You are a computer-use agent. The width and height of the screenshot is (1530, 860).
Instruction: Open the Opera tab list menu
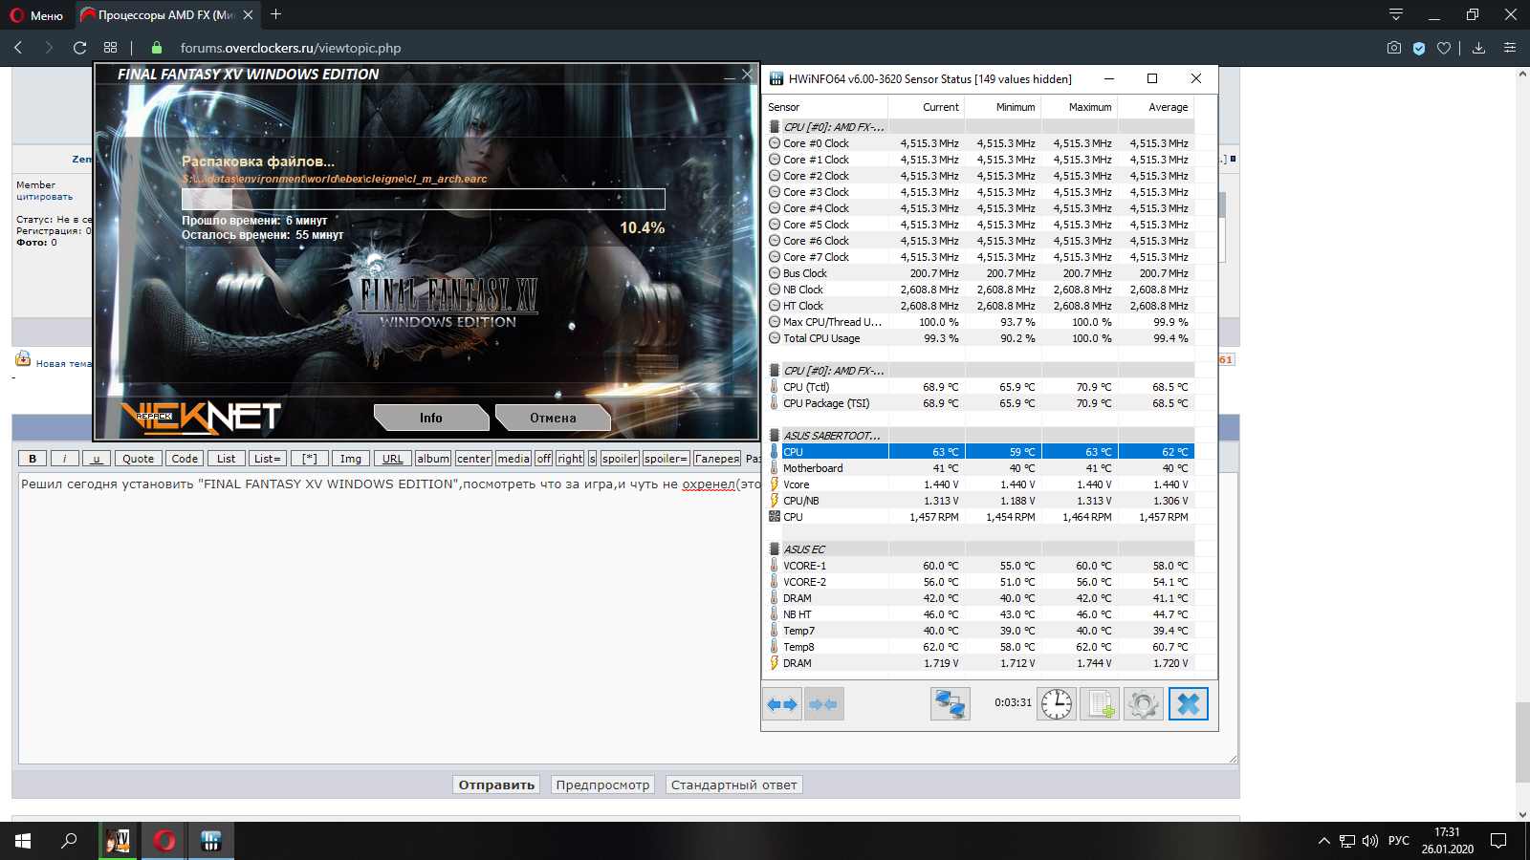(1396, 14)
